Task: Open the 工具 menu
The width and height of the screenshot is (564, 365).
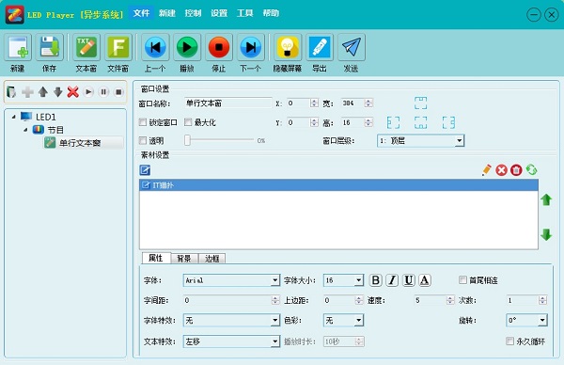Action: coord(245,13)
